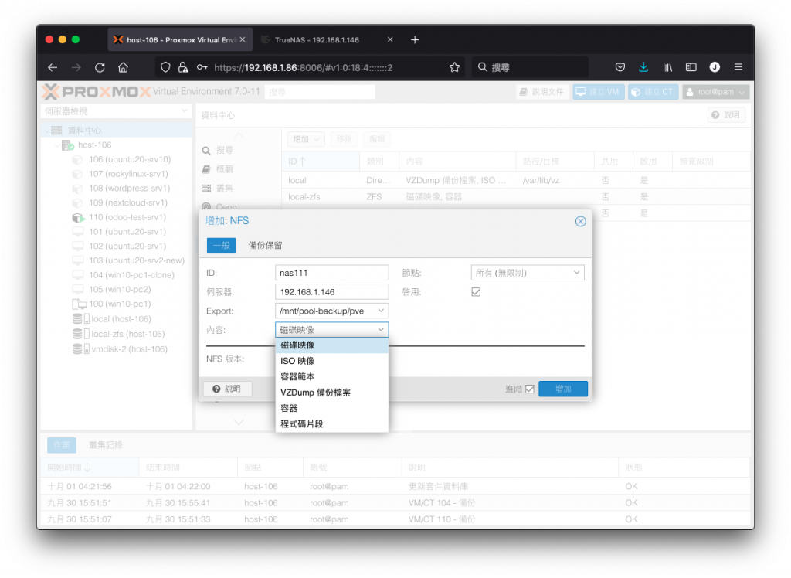The image size is (791, 578).
Task: Switch to the TrueNAS browser tab
Action: (325, 40)
